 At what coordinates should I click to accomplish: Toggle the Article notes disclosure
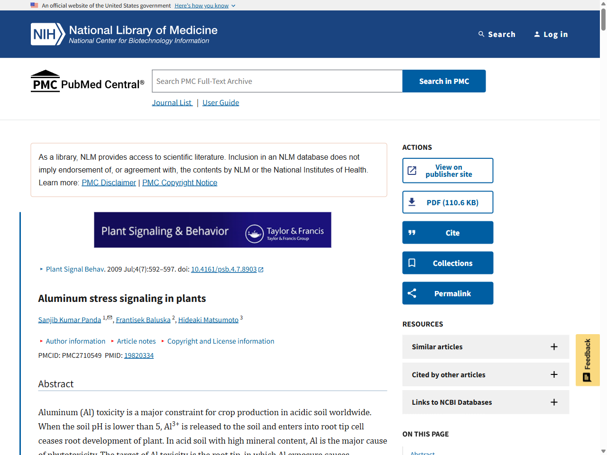[x=136, y=341]
